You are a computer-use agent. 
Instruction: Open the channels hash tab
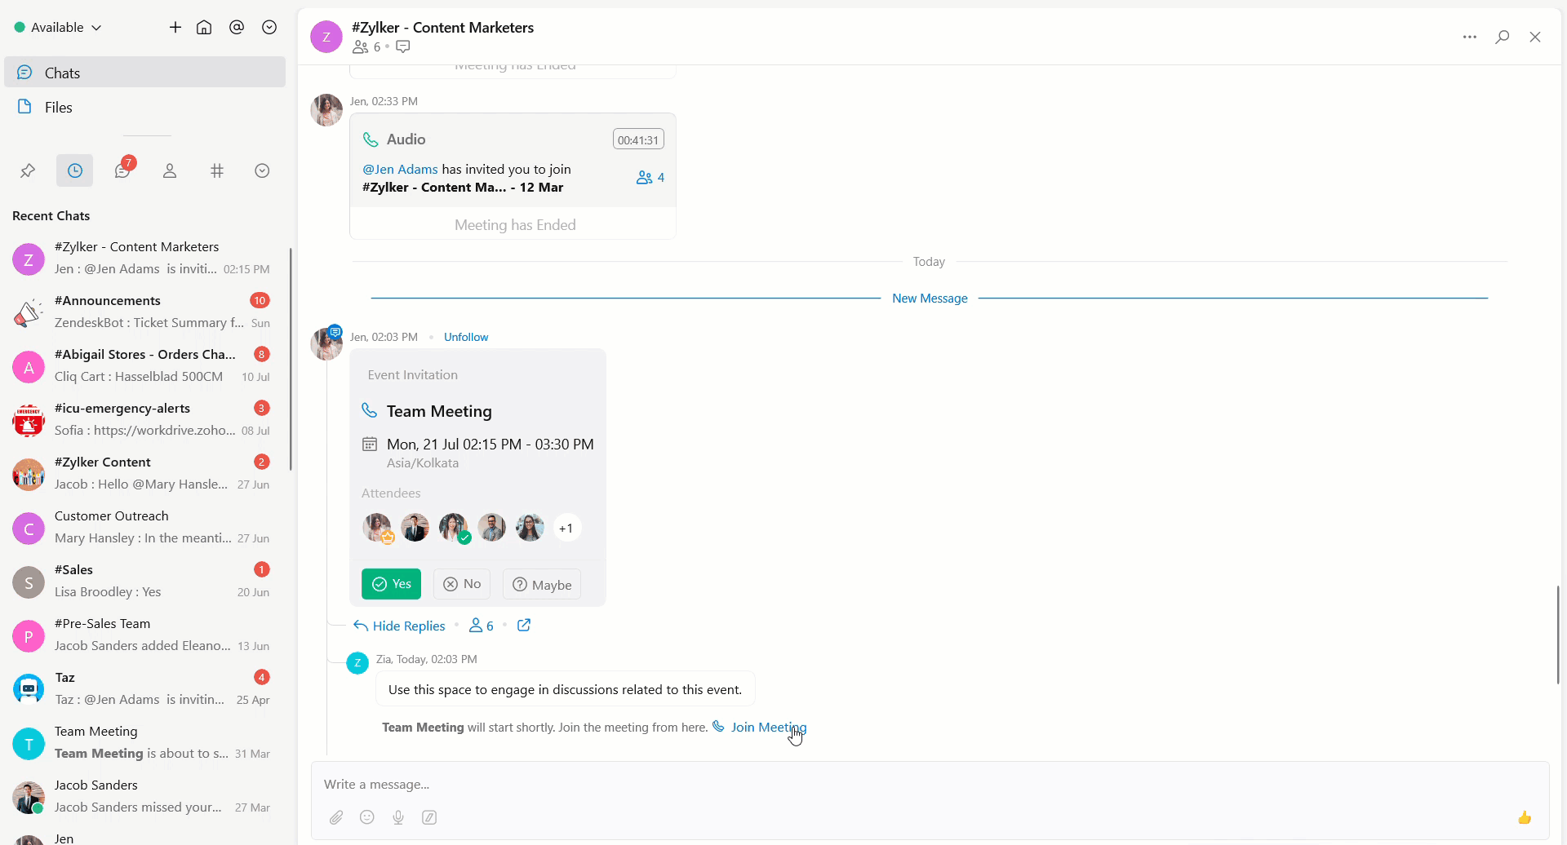pos(217,170)
